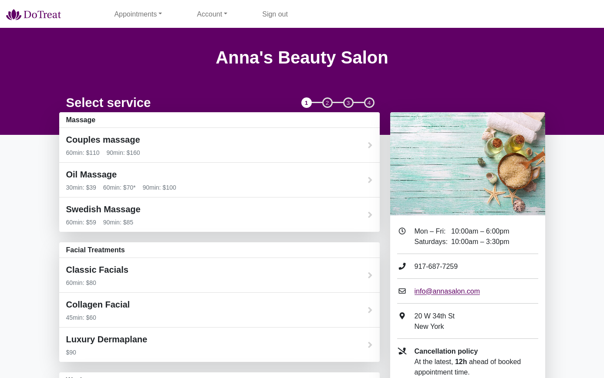Viewport: 604px width, 378px height.
Task: Click the DoTreat lotus logo icon
Action: [x=13, y=15]
